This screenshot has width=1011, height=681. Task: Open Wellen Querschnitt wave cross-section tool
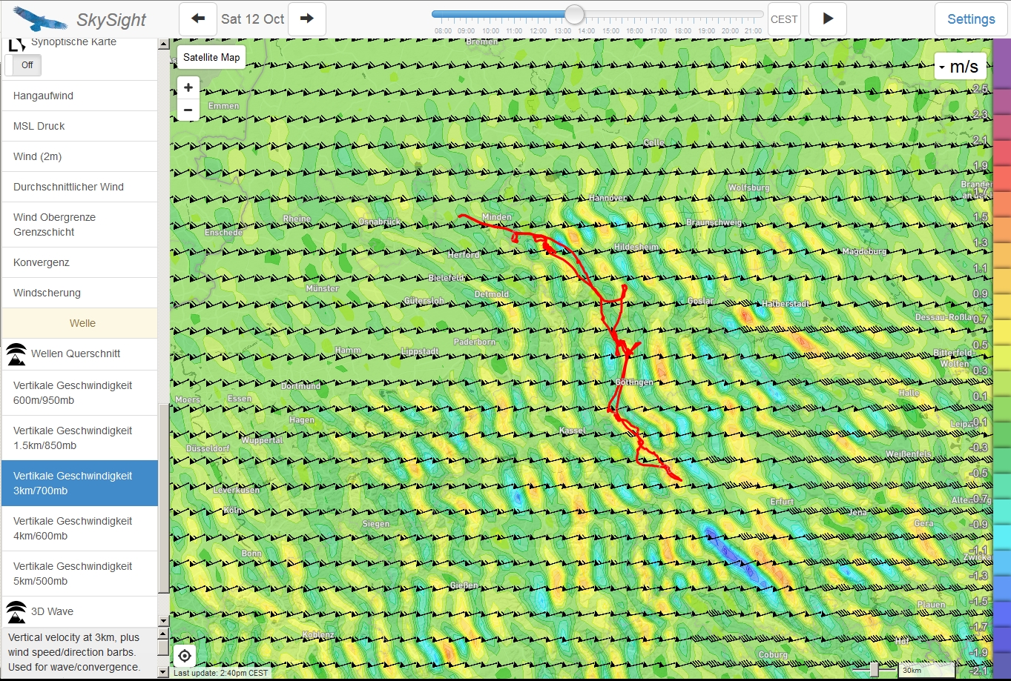point(75,354)
